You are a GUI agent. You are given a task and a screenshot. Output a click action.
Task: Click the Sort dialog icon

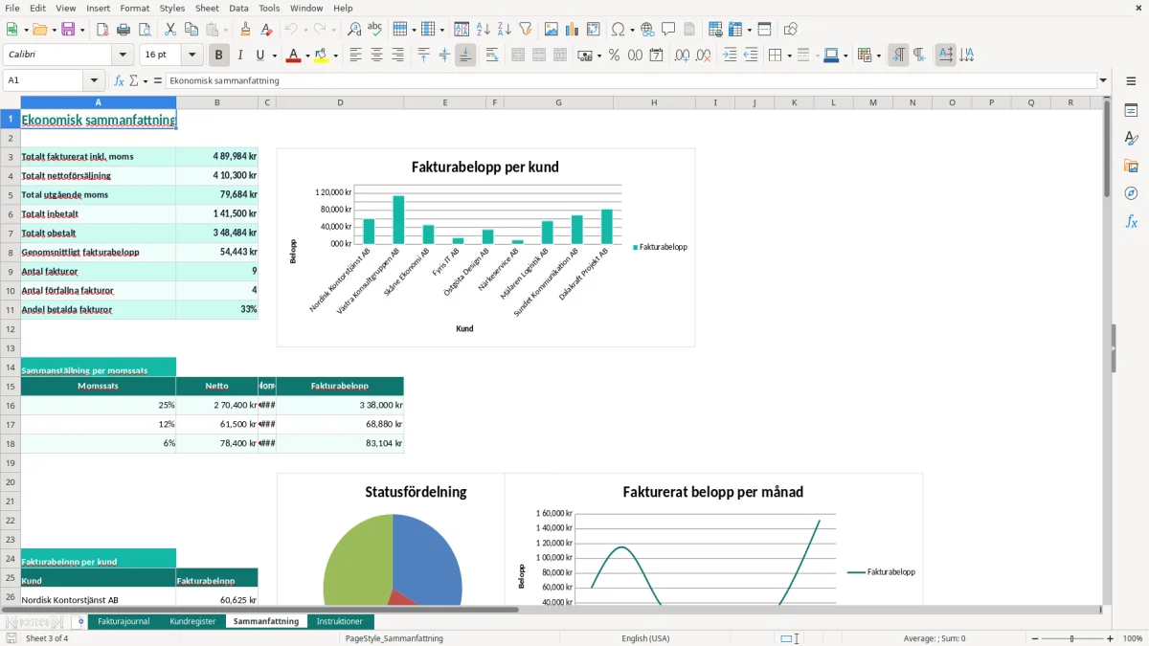pos(462,30)
